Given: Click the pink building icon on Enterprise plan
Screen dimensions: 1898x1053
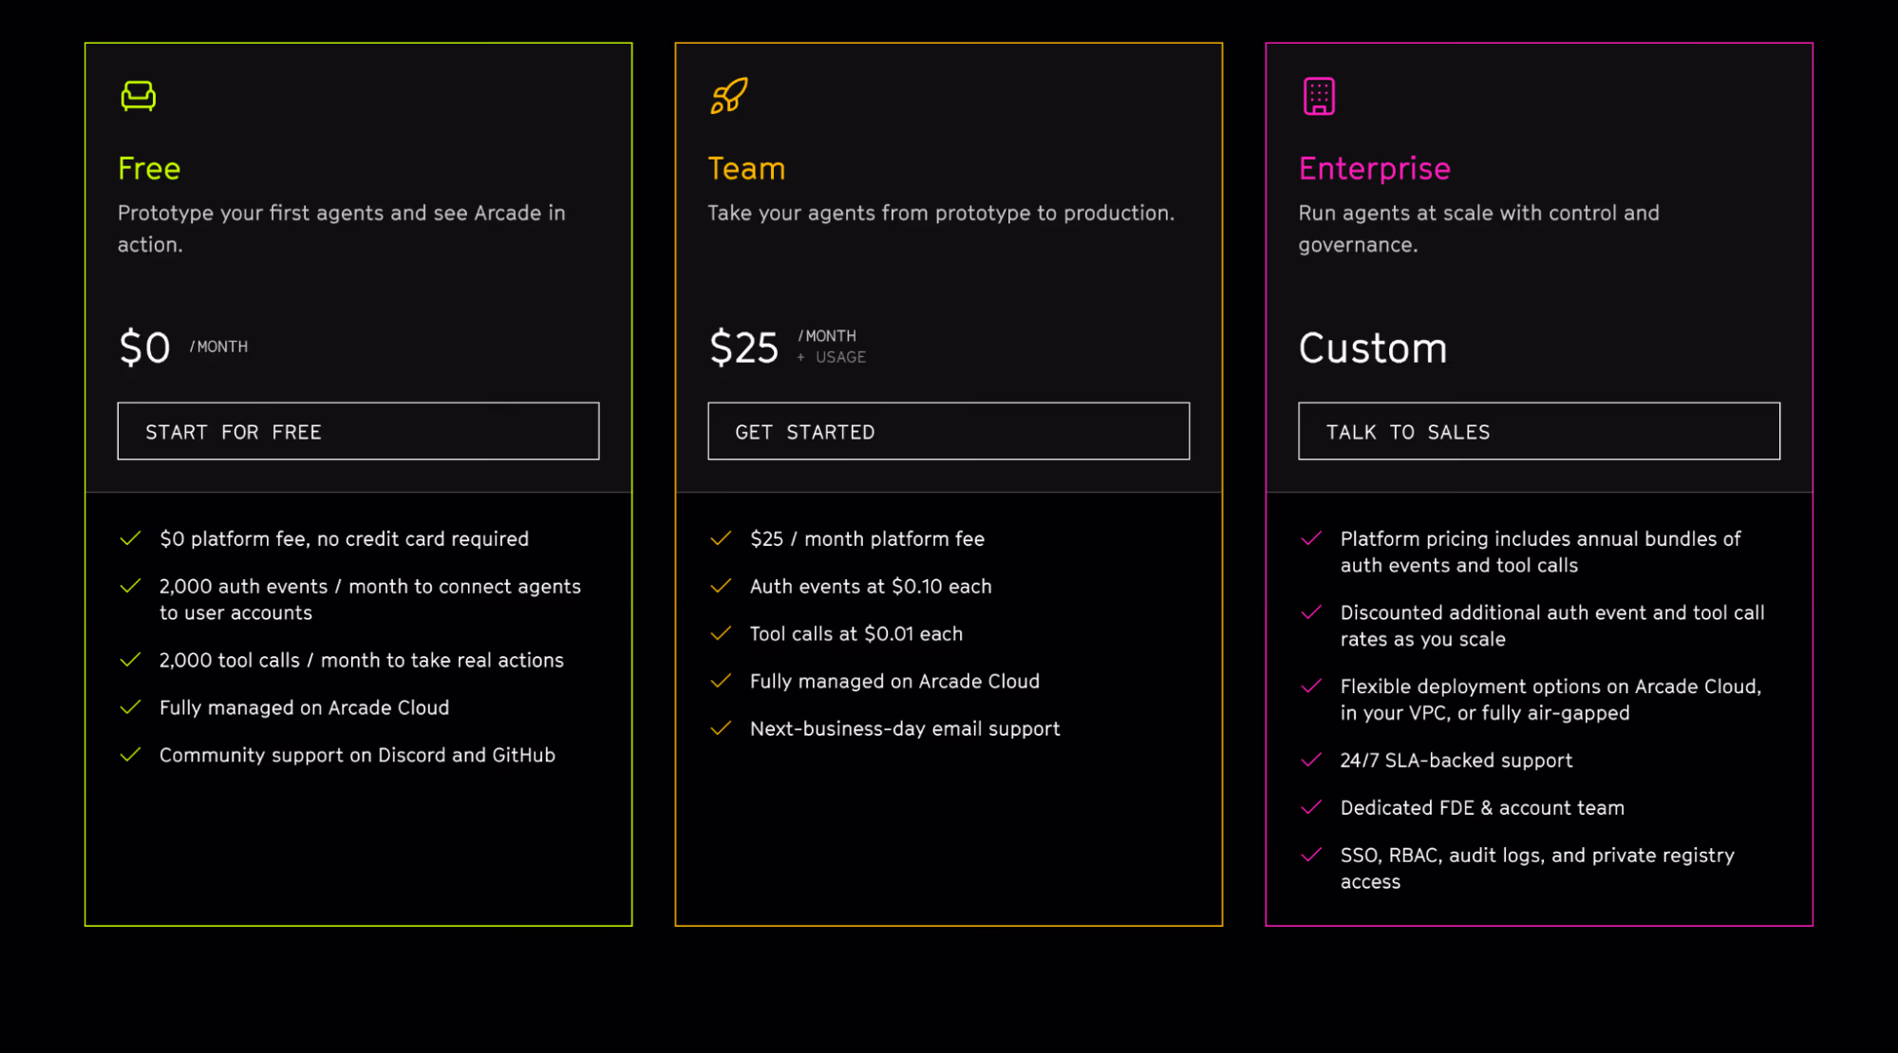Looking at the screenshot, I should click(x=1319, y=96).
